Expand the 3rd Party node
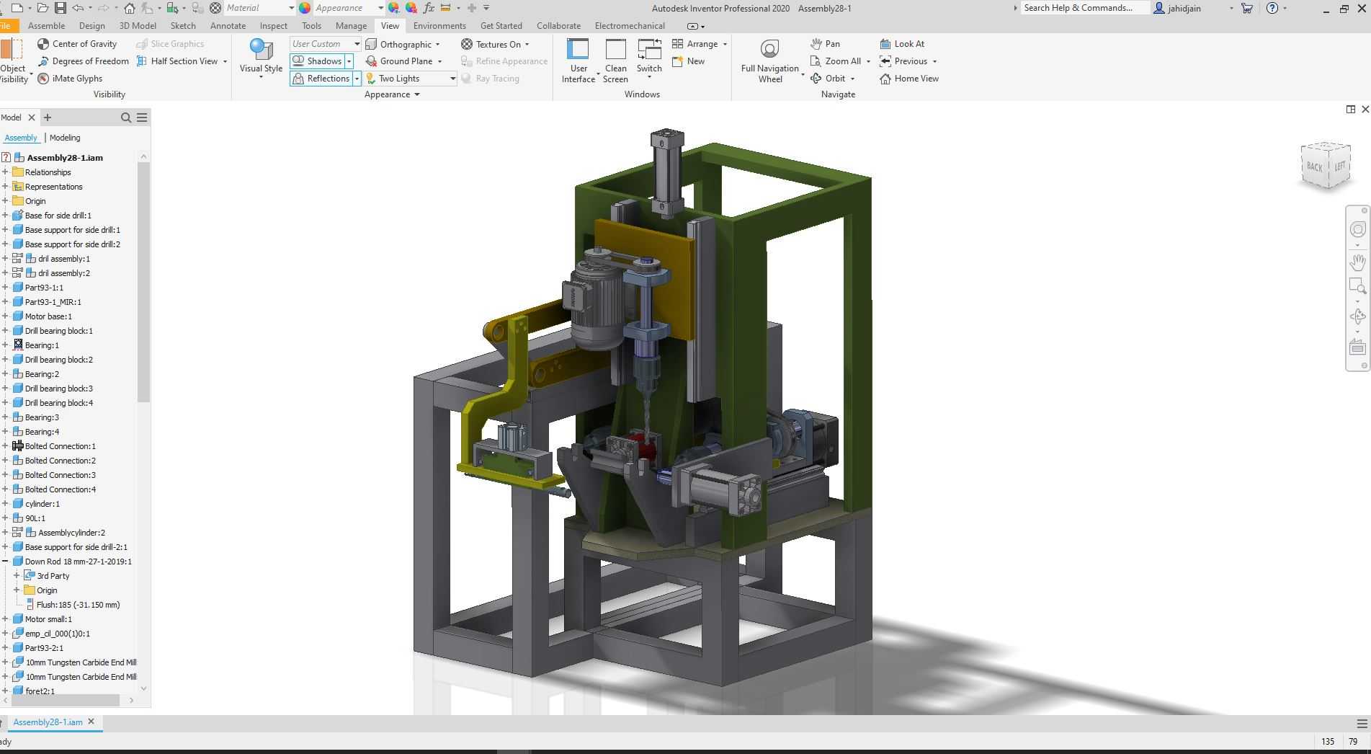 17,576
